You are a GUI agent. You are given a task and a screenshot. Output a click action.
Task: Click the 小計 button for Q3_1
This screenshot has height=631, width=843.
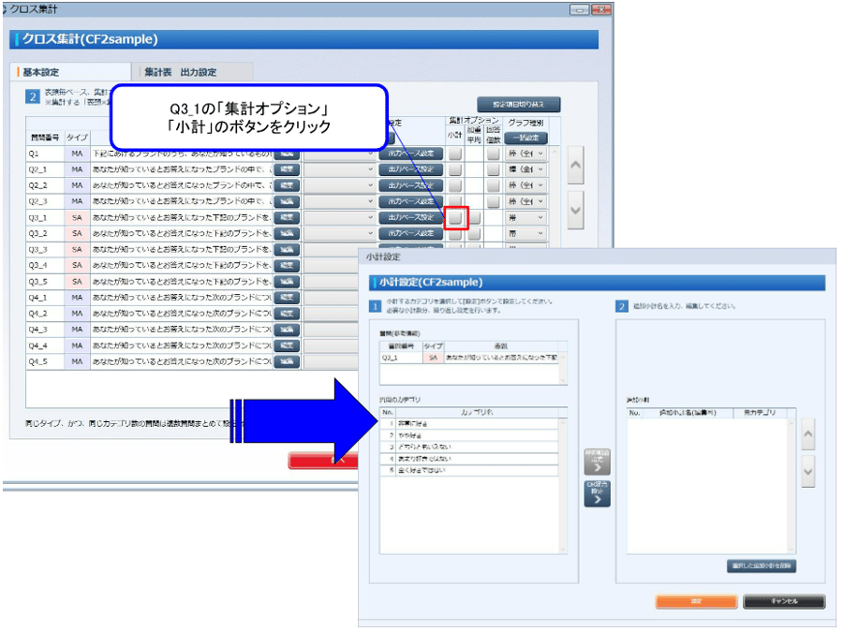pos(455,217)
